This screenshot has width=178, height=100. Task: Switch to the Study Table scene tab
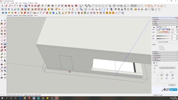click(30, 16)
